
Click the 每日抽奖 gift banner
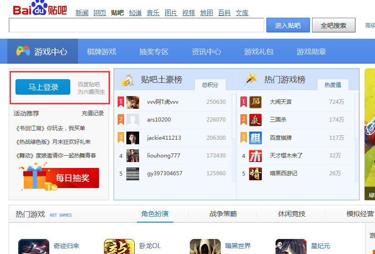tap(59, 177)
